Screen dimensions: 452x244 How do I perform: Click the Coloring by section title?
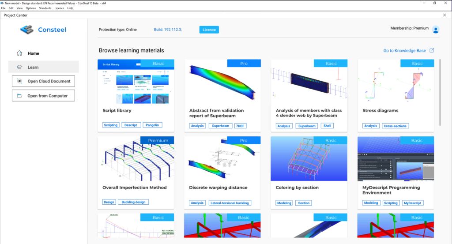297,187
